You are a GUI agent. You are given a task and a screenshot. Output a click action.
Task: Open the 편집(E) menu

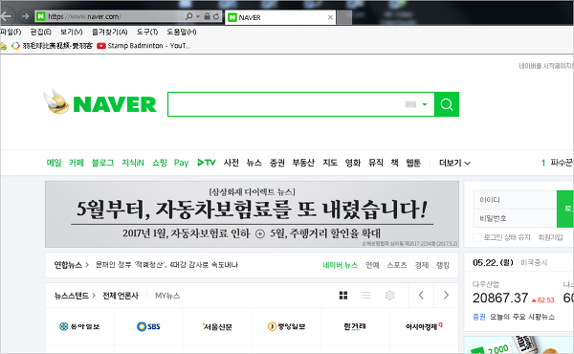(40, 32)
